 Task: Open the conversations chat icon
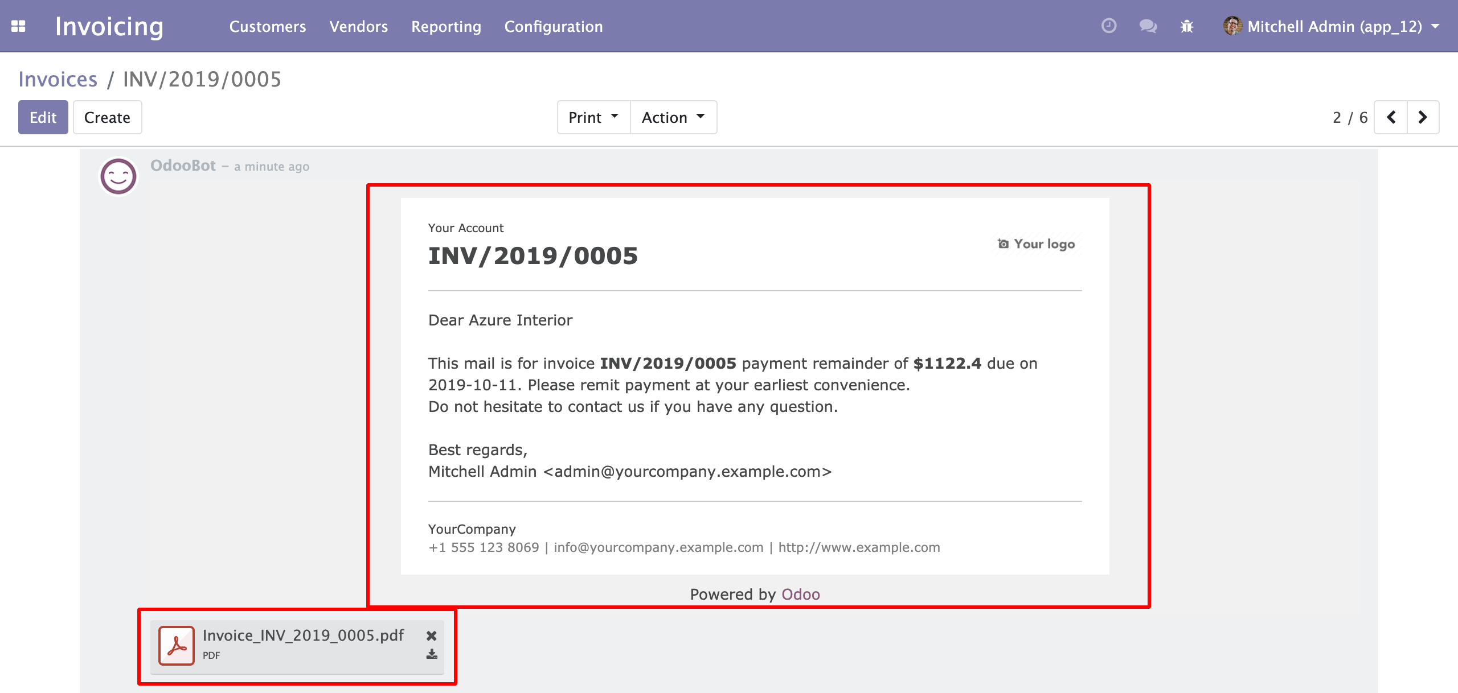click(x=1148, y=26)
